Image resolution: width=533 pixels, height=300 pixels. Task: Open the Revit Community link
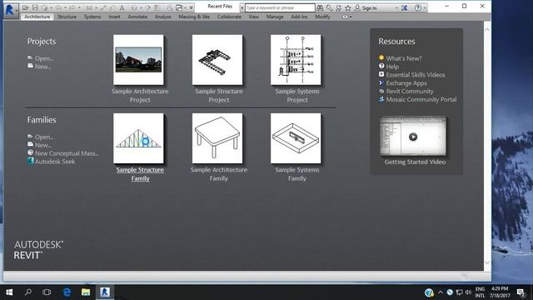410,91
